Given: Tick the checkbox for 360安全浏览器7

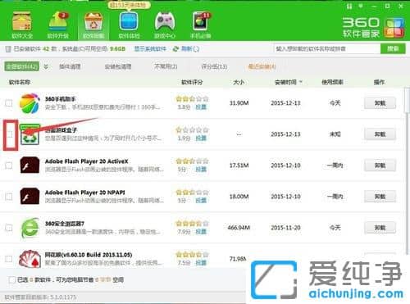Looking at the screenshot, I should (x=9, y=228).
